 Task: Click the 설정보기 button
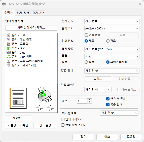click(18, 118)
